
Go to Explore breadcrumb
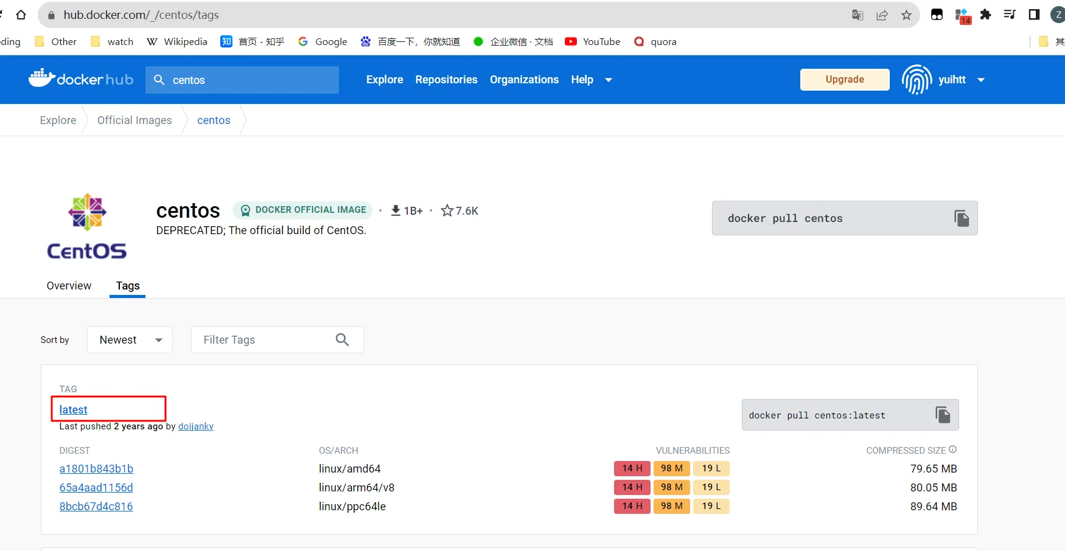(x=58, y=120)
